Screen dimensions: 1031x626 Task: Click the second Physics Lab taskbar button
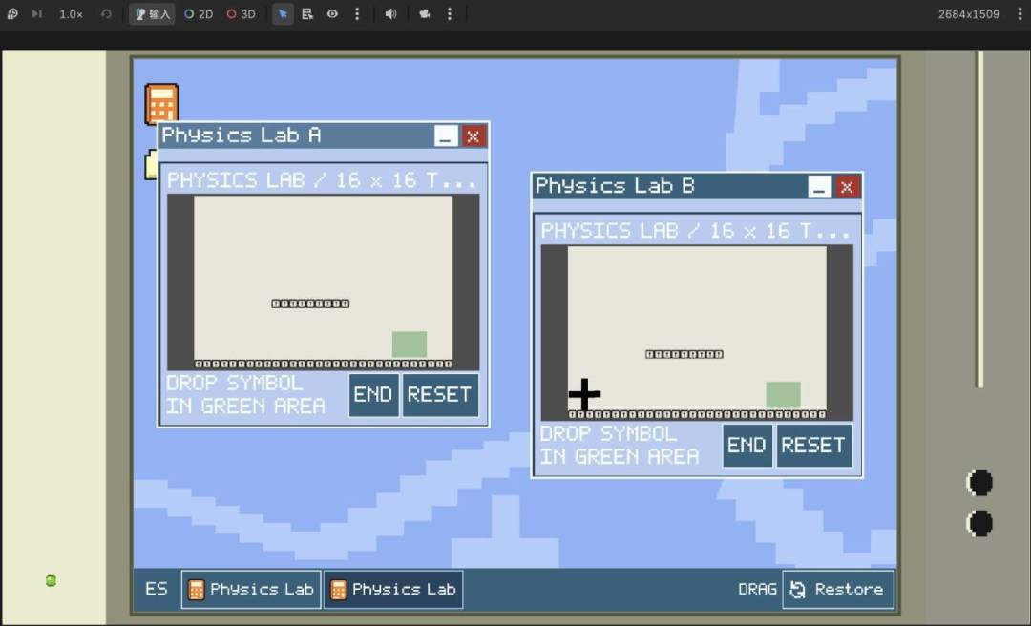(x=393, y=589)
